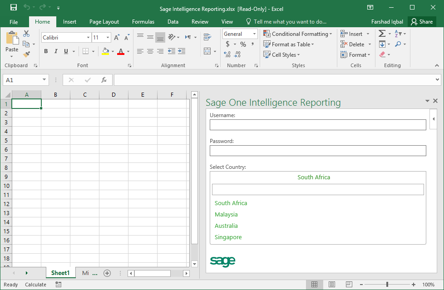Expand the Fill Color dropdown arrow
The width and height of the screenshot is (444, 290).
pos(112,51)
